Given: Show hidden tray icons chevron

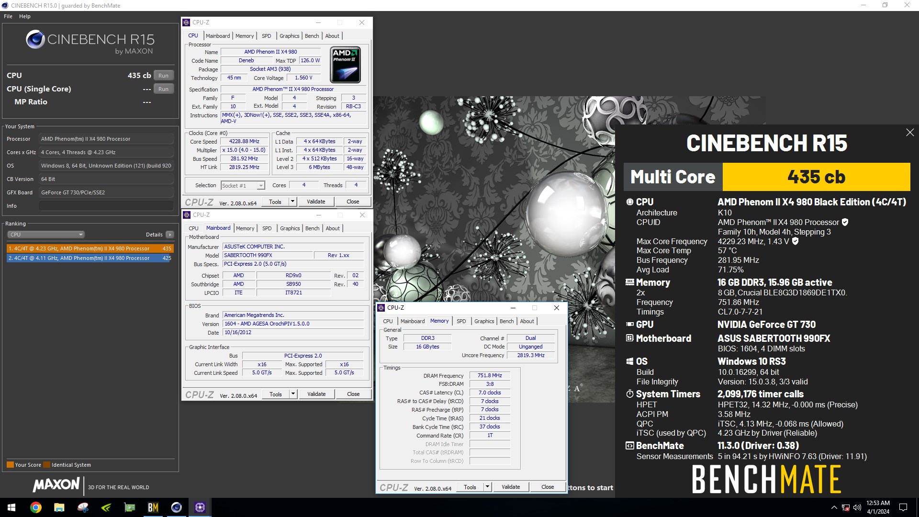Looking at the screenshot, I should click(x=834, y=507).
